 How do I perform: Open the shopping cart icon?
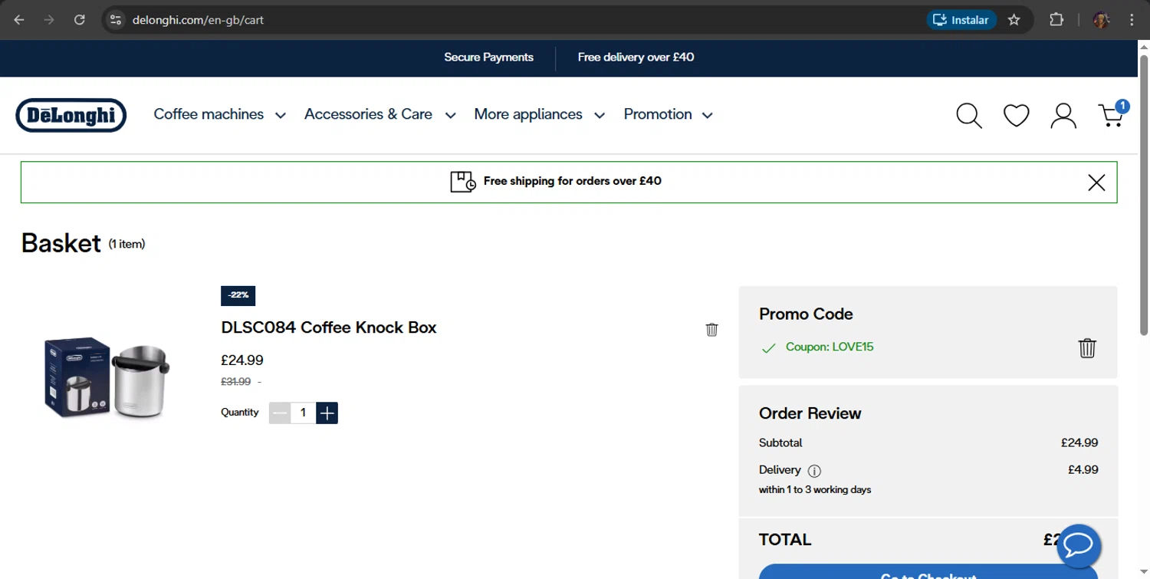pyautogui.click(x=1112, y=115)
